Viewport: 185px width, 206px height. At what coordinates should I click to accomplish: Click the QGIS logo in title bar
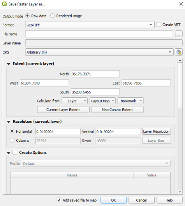click(4, 4)
